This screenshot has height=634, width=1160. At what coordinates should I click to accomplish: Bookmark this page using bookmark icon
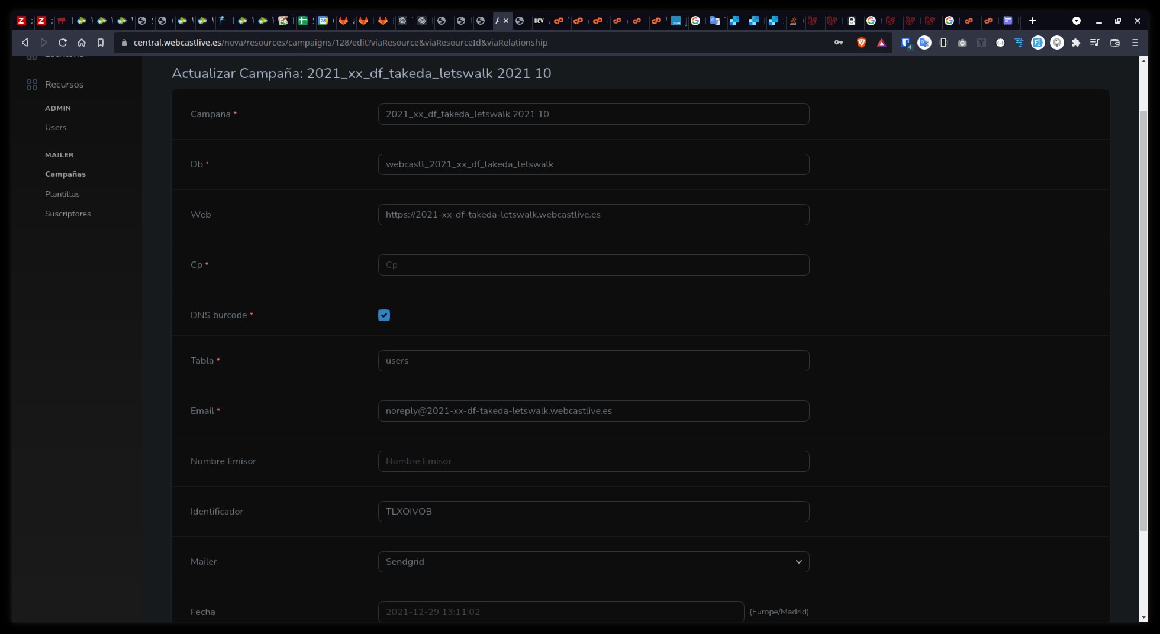click(x=101, y=43)
